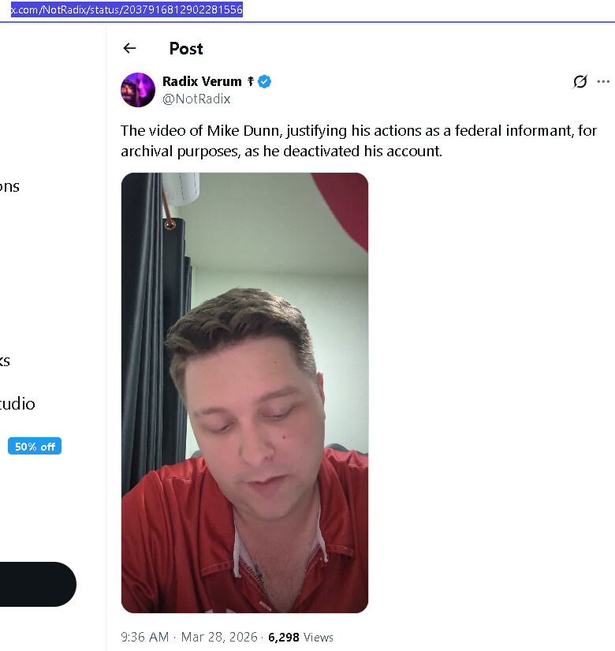615x651 pixels.
Task: Click the 6,298 Views count
Action: tap(300, 637)
